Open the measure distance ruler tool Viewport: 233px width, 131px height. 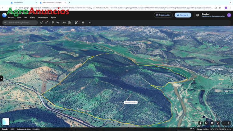(65, 22)
